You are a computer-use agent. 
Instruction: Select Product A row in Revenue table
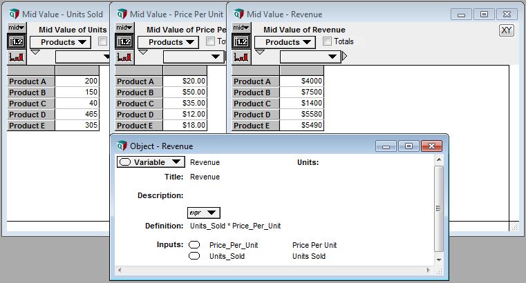256,81
